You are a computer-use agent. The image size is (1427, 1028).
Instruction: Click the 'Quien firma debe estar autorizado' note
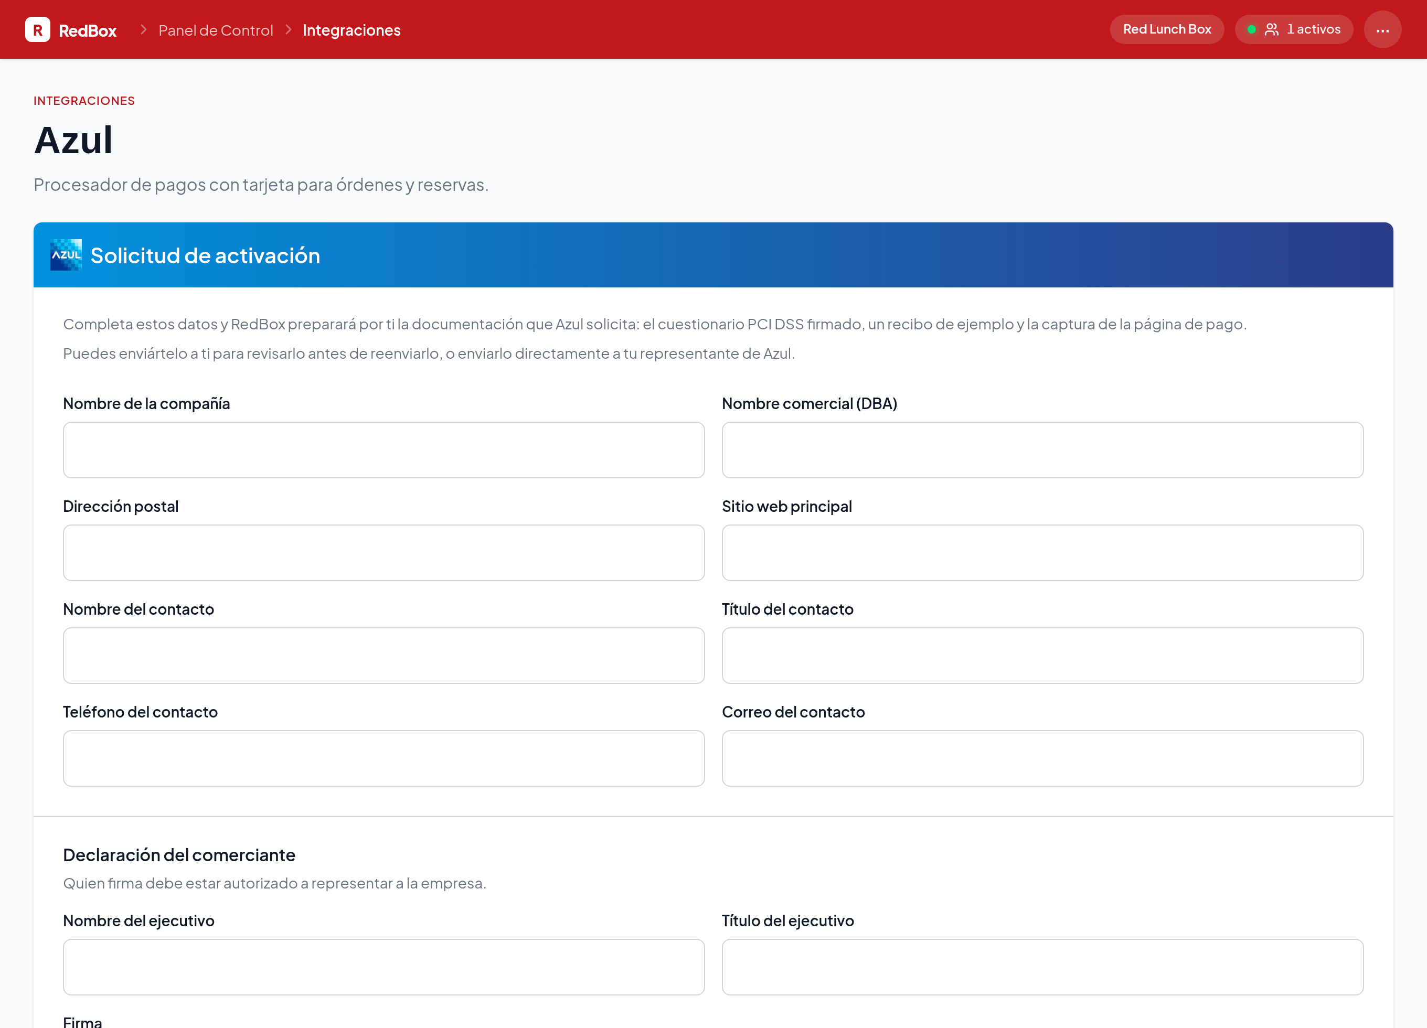pos(274,883)
